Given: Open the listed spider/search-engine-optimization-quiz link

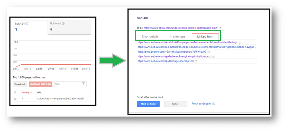Looking at the screenshot, I should click(x=174, y=56).
